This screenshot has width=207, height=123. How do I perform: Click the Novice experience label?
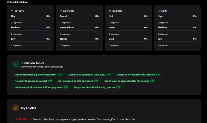(64, 39)
